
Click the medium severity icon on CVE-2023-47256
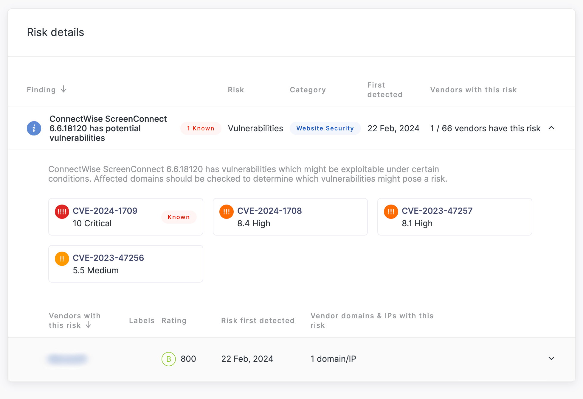tap(62, 258)
